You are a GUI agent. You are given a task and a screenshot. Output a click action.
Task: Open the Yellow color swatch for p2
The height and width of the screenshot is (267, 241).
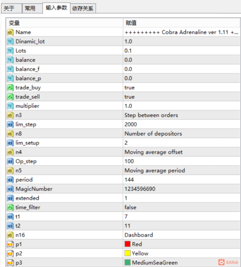pyautogui.click(x=127, y=253)
